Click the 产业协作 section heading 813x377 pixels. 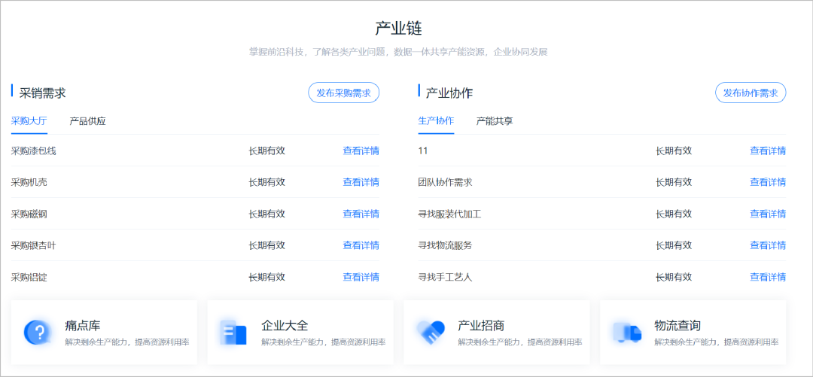pos(449,93)
